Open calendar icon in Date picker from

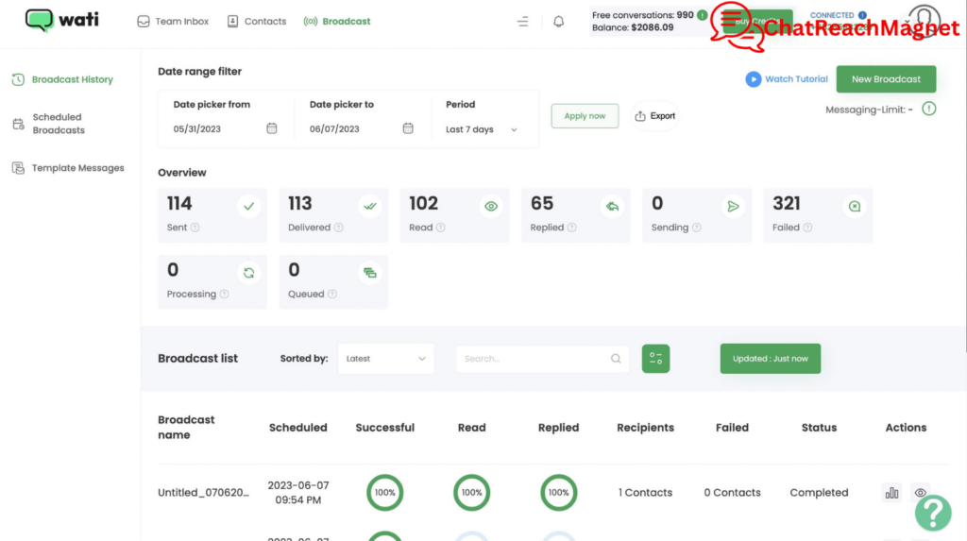[x=272, y=129]
